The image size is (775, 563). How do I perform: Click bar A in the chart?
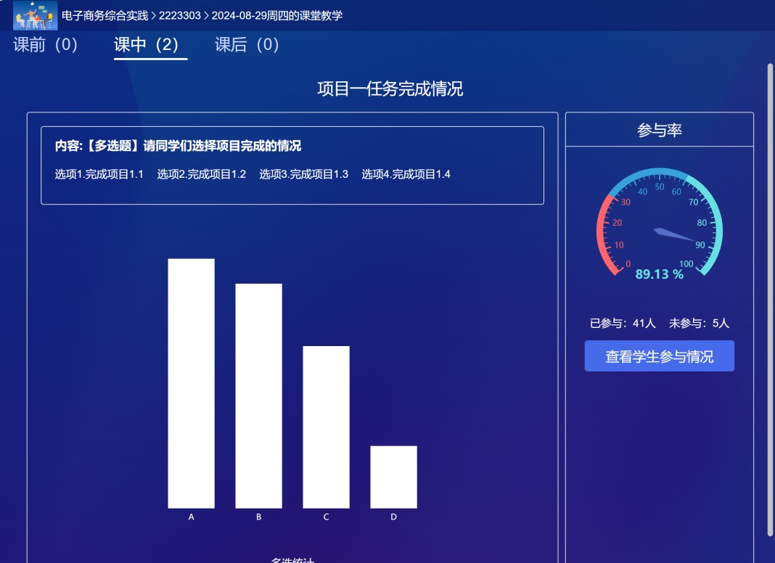tap(192, 383)
